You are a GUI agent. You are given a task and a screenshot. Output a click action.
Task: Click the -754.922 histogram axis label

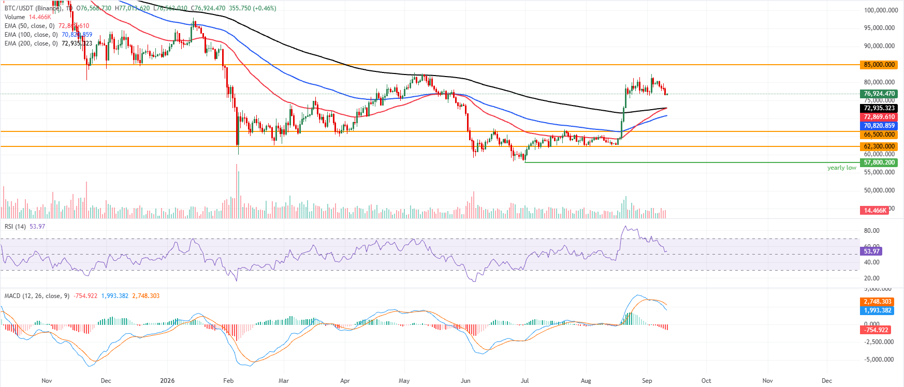pyautogui.click(x=877, y=330)
